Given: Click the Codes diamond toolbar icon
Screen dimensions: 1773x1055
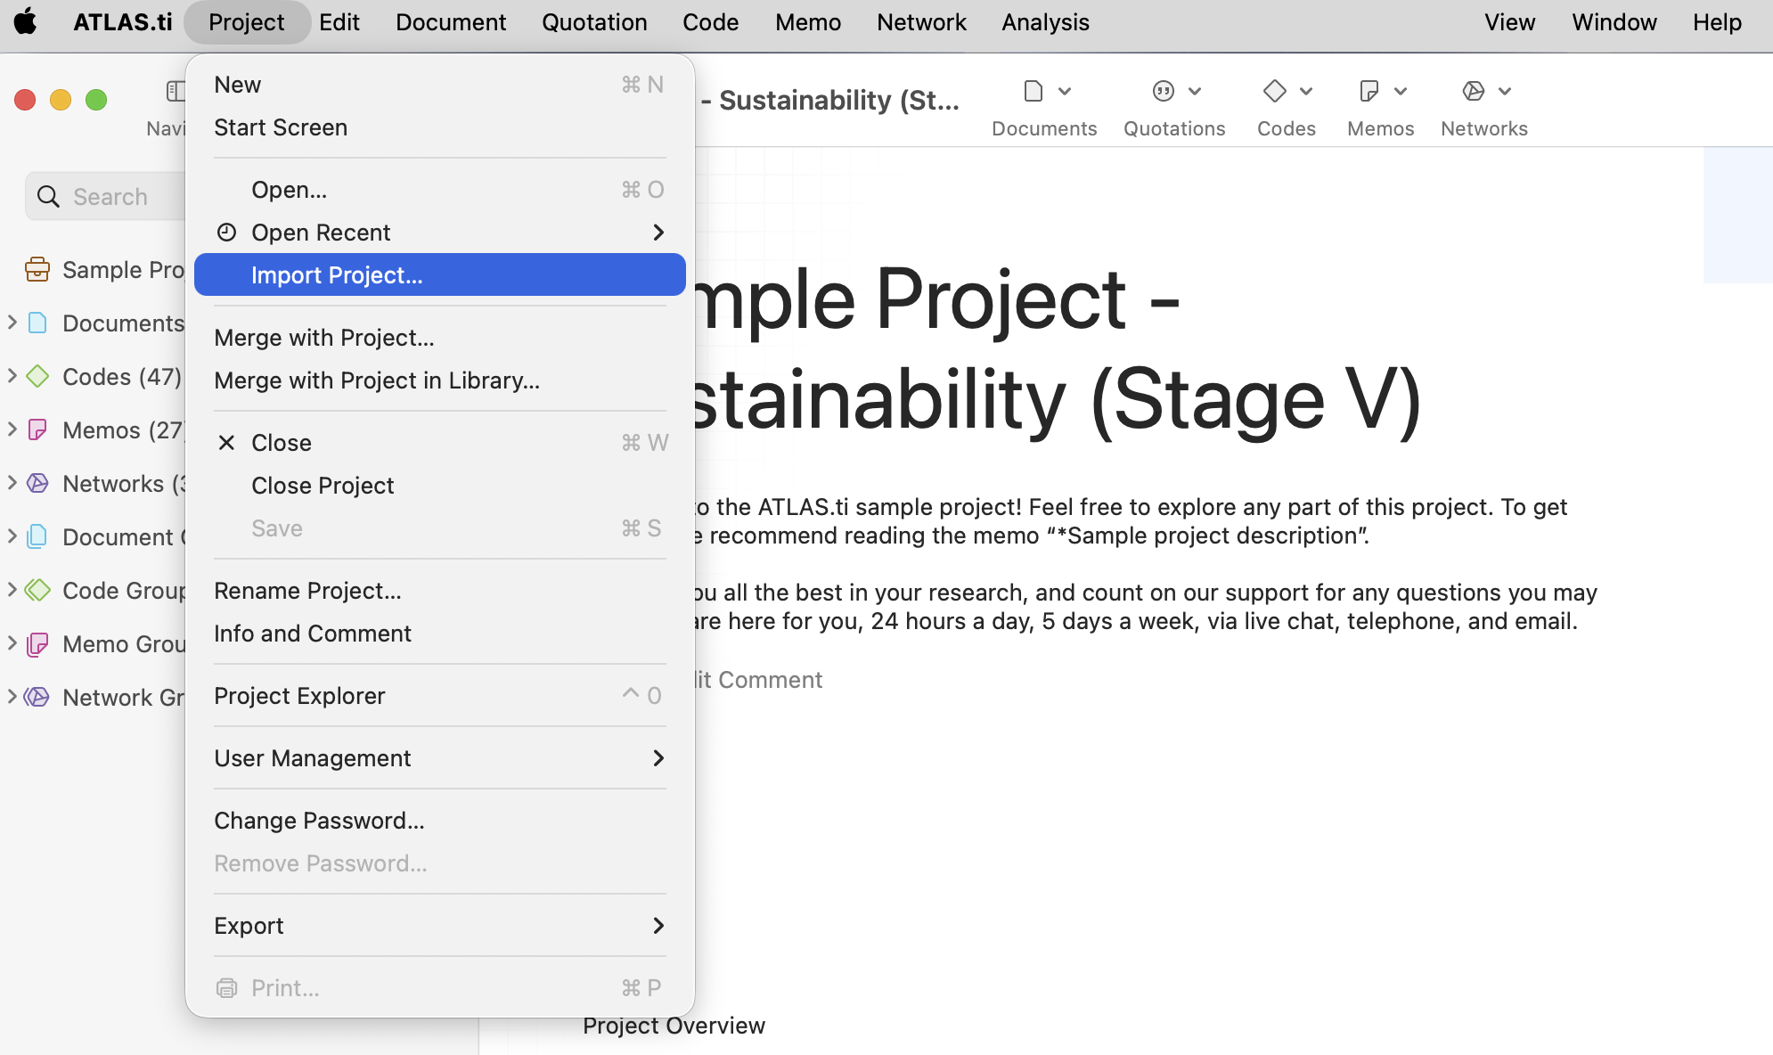Looking at the screenshot, I should click(x=1275, y=91).
